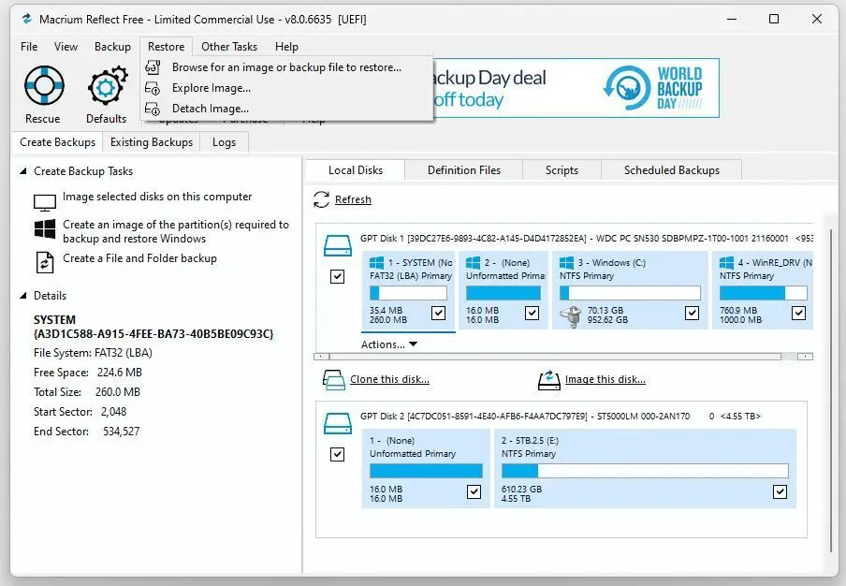
Task: Switch to the Logs tab
Action: [224, 142]
